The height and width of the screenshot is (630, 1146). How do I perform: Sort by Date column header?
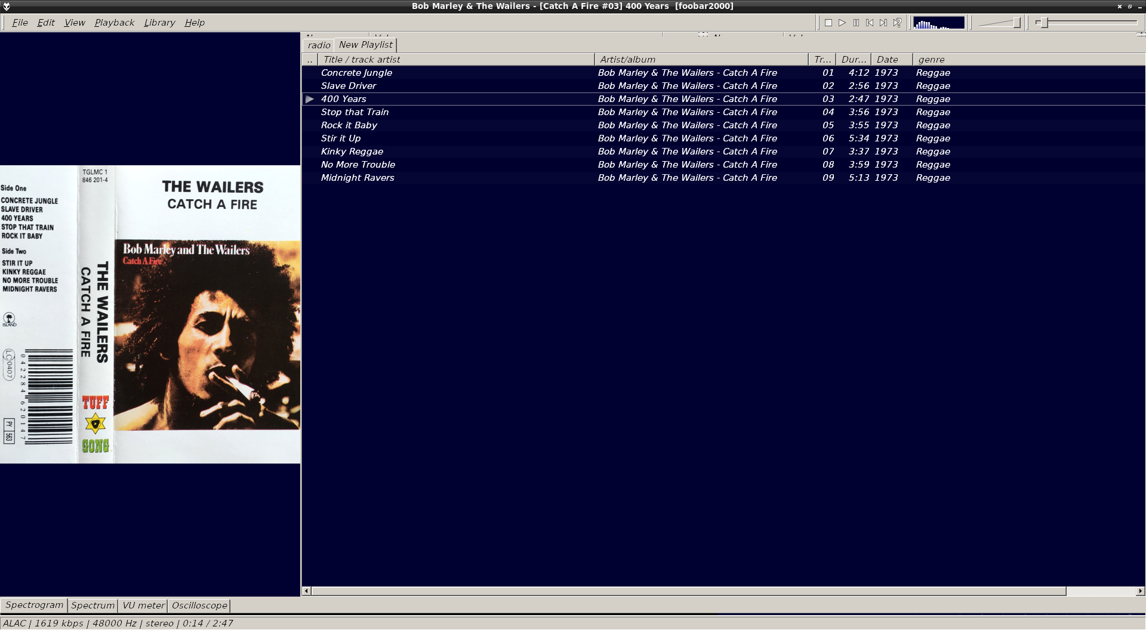pos(892,60)
